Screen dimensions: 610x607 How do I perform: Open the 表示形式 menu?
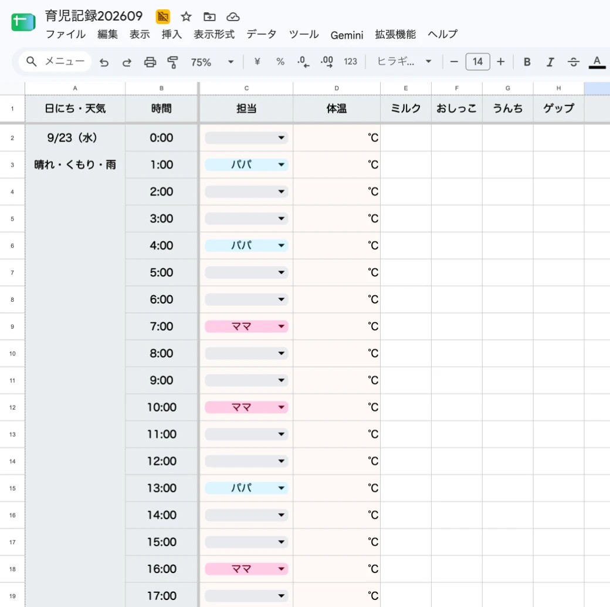pos(214,34)
